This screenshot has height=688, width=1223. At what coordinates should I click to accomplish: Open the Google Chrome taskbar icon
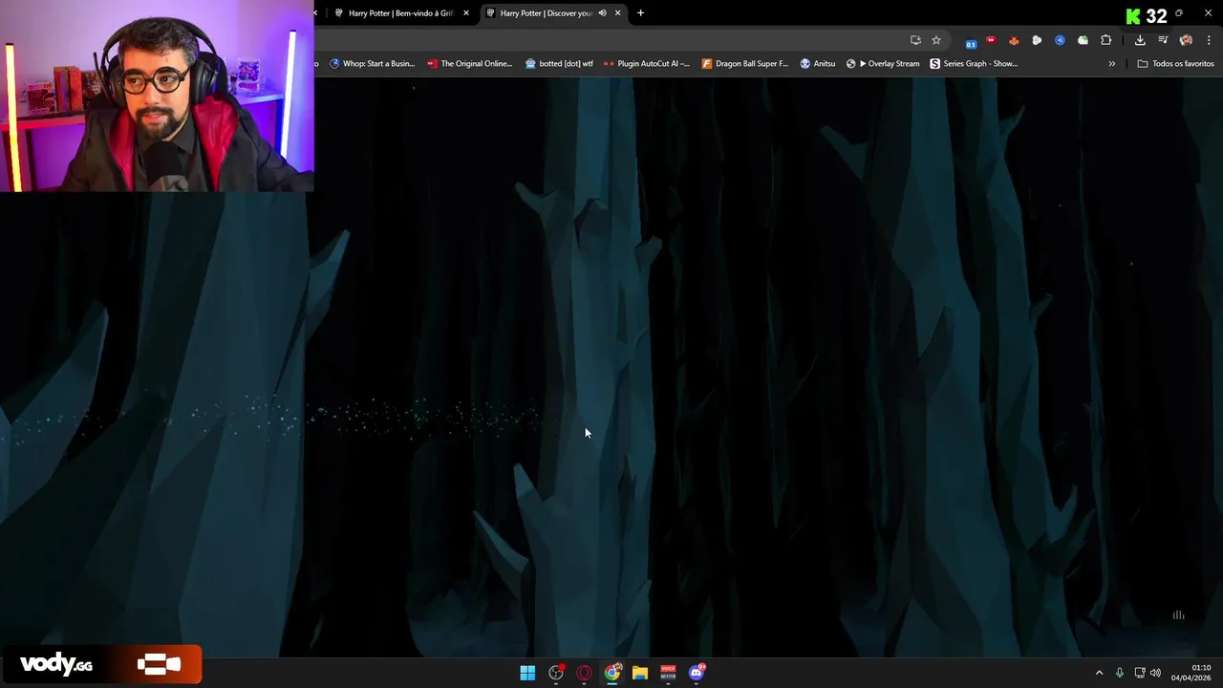pos(612,673)
